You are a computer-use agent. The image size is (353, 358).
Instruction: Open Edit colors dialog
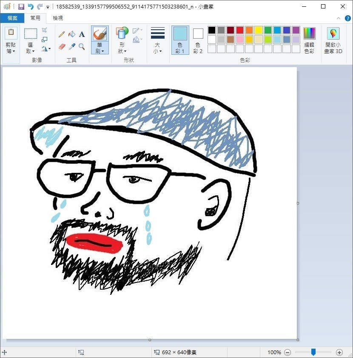tap(309, 40)
